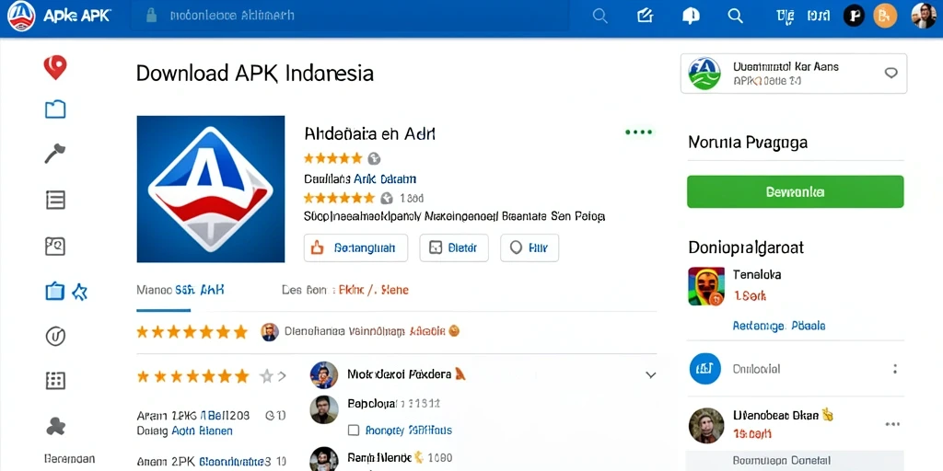Screen dimensions: 943x471
Task: Click the Beremdan label in sidebar
Action: click(x=69, y=459)
